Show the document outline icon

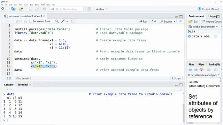coord(180,21)
